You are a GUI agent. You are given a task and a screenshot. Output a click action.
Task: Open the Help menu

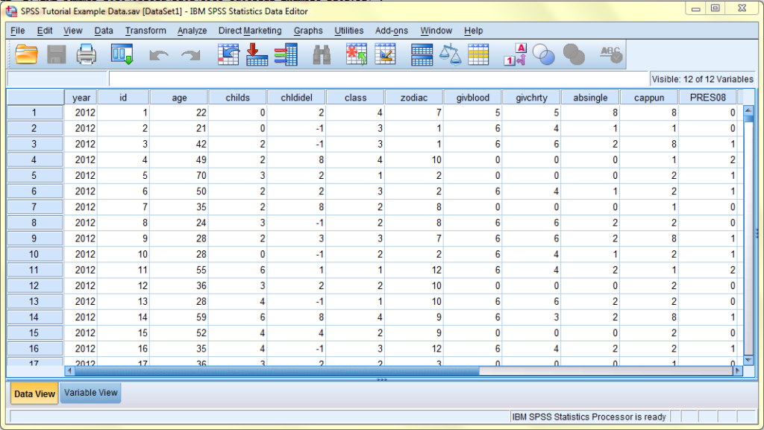point(473,31)
